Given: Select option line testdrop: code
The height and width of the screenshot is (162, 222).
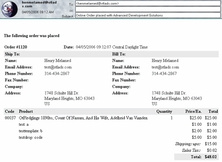Looking at the screenshot, I should 30,138.
